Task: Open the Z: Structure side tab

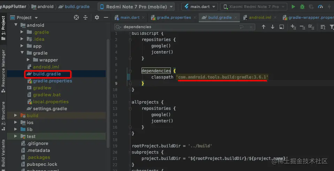Action: click(x=3, y=116)
